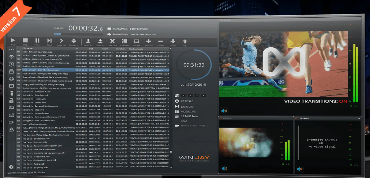Open the uMAM media manager
The width and height of the screenshot is (370, 178).
pos(136,42)
